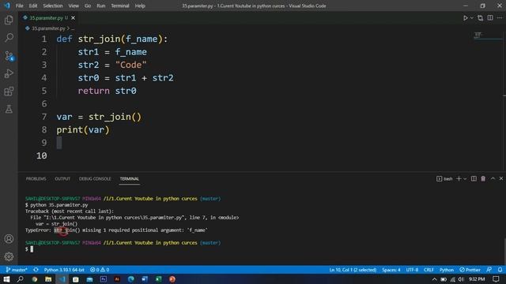
Task: Open the Run and Debug view
Action: (x=9, y=73)
